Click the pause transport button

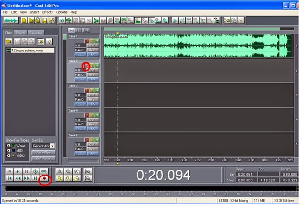coord(27,171)
